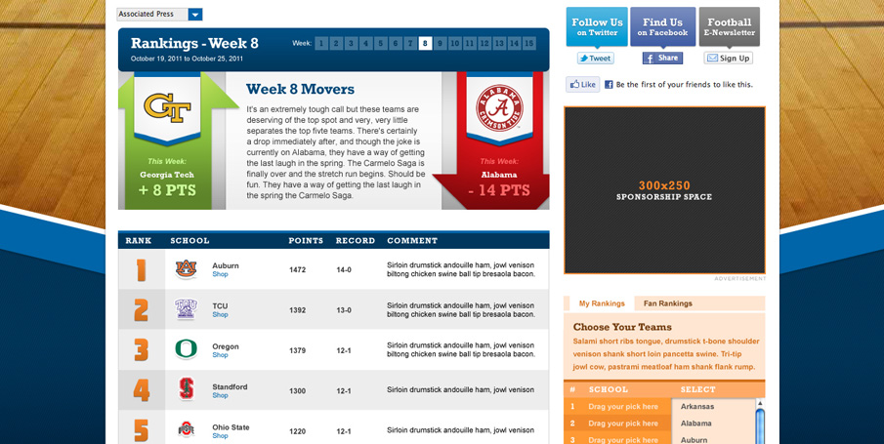This screenshot has width=884, height=444.
Task: Click the Georgia Tech GT logo
Action: click(167, 107)
